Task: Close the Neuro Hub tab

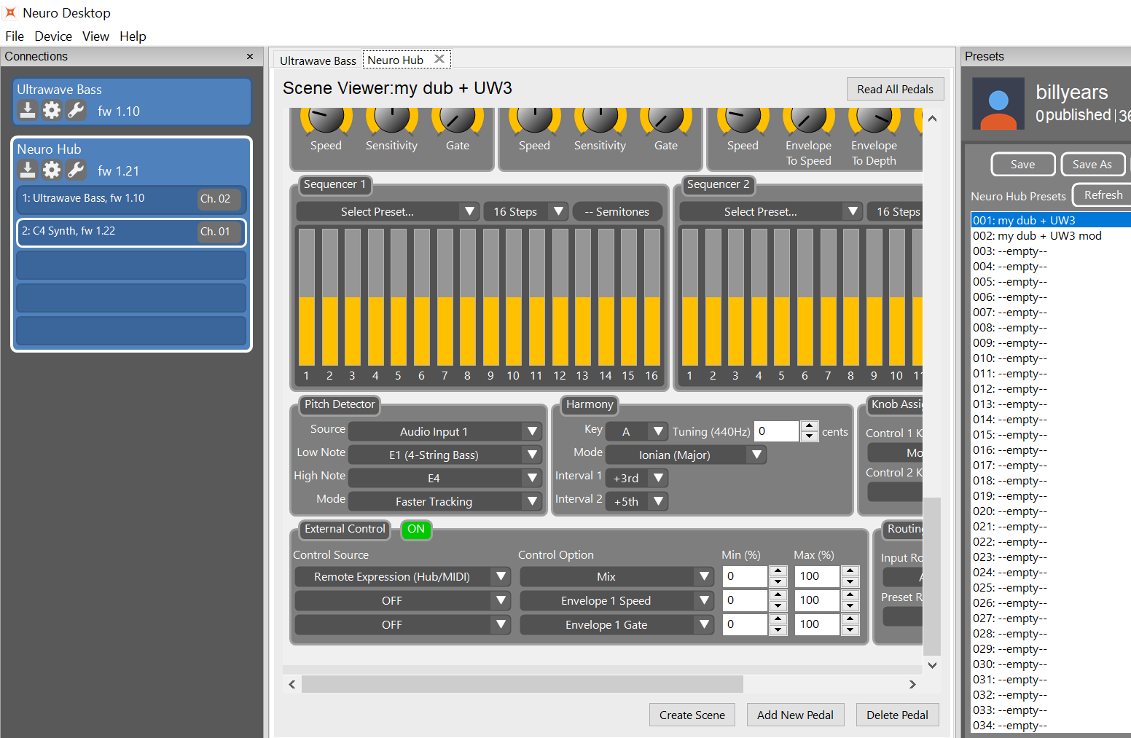Action: [x=439, y=59]
